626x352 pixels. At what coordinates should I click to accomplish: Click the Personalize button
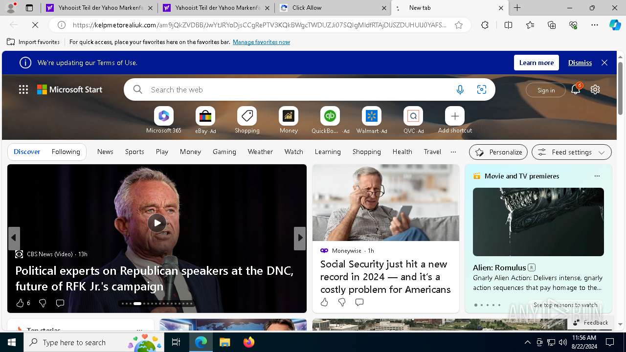[x=498, y=152]
